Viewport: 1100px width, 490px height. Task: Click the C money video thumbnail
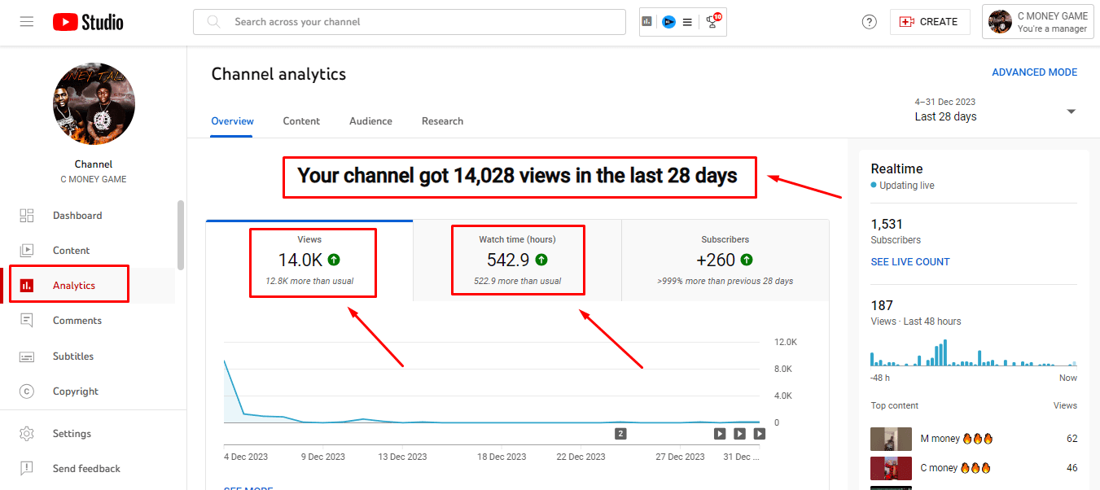click(891, 468)
